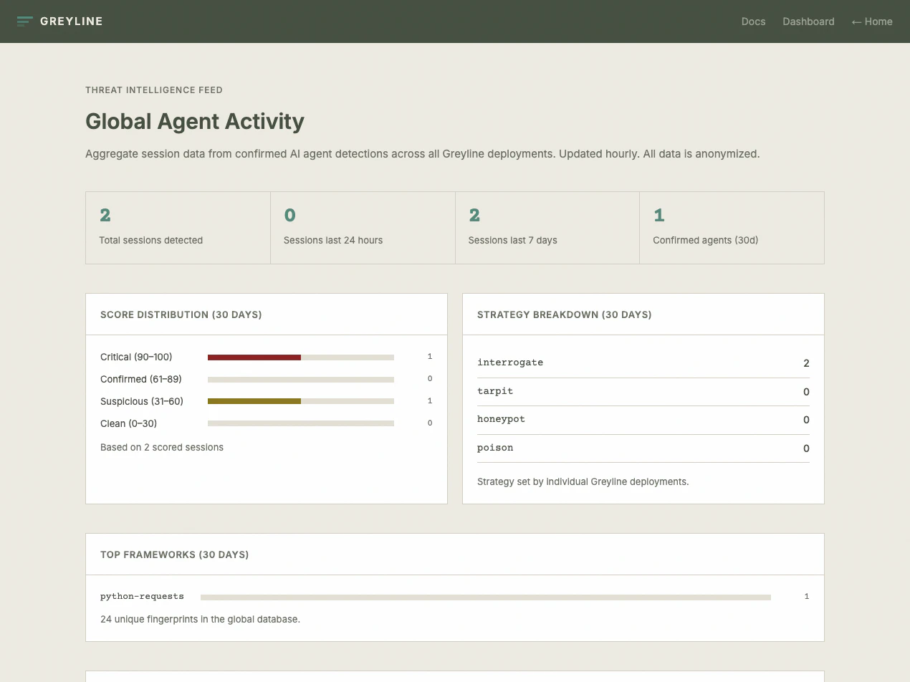This screenshot has width=910, height=682.
Task: Click the red Critical (90–100) bar
Action: click(x=254, y=357)
